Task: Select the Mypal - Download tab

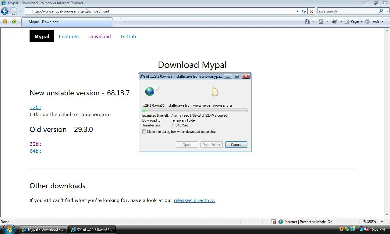Action: pos(67,22)
